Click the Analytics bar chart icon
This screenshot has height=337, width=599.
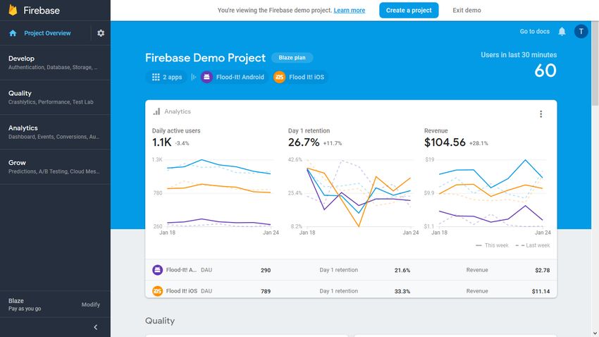click(x=156, y=111)
